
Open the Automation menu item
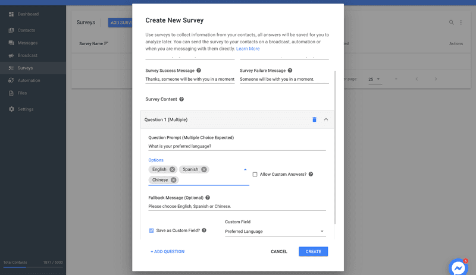pos(33,80)
